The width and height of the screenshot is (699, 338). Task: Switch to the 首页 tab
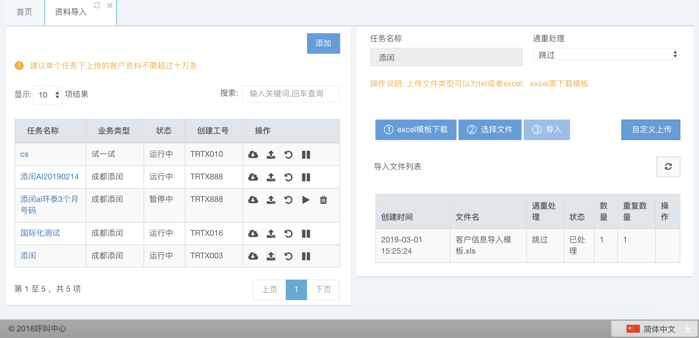point(24,12)
